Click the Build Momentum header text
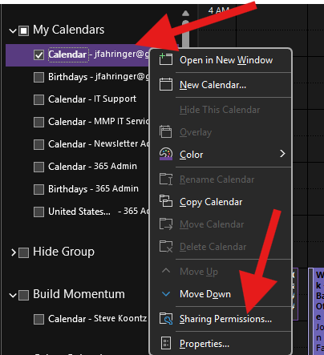Image resolution: width=324 pixels, height=355 pixels. click(x=79, y=294)
